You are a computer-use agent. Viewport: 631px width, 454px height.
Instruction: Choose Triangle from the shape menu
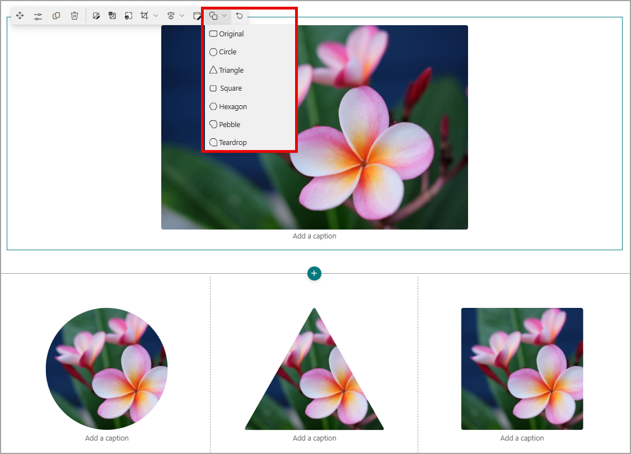[231, 71]
